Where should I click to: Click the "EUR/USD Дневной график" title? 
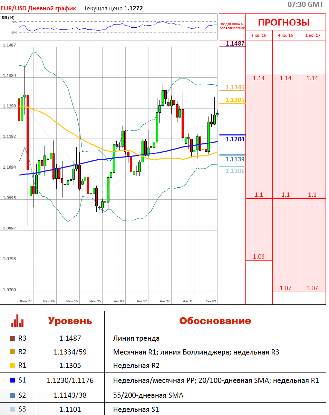(38, 8)
